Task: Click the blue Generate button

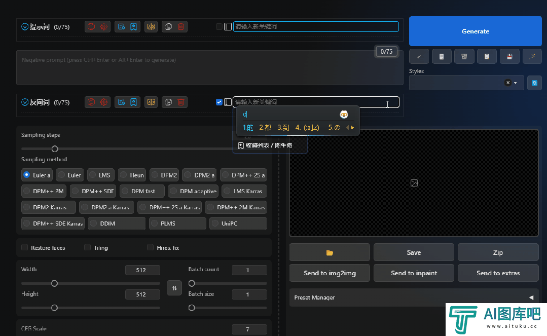Action: (476, 31)
